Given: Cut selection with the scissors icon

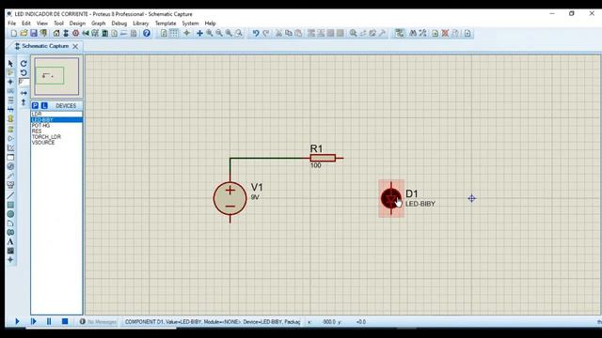Looking at the screenshot, I should (x=278, y=34).
